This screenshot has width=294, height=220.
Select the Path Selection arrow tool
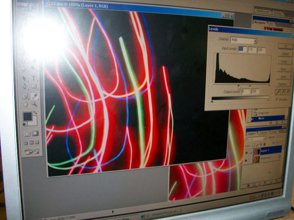click(x=24, y=78)
